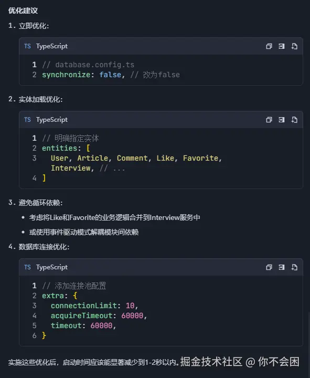Viewport: 310px width, 378px height.
Task: Apply the synchronize snippet to a file
Action: point(294,46)
